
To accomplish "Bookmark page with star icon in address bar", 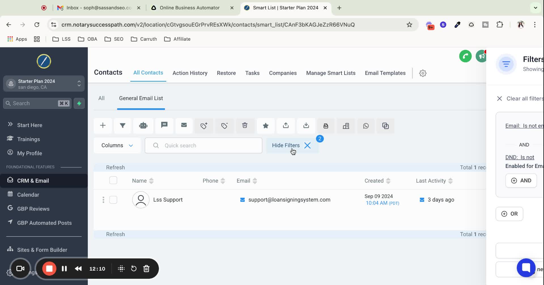I will [x=409, y=25].
